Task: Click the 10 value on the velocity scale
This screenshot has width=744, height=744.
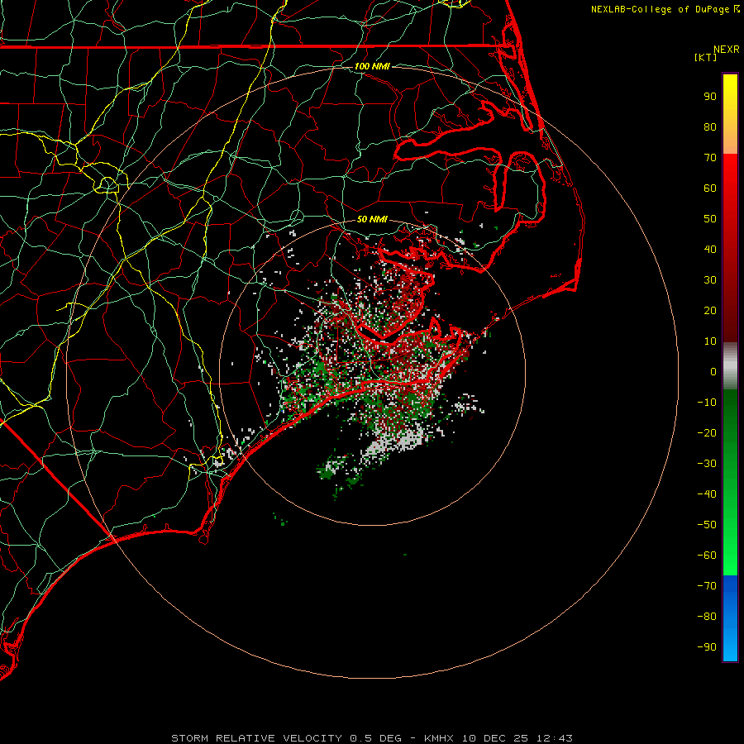Action: tap(710, 341)
